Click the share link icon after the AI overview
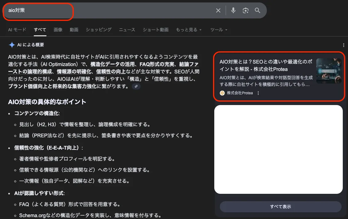 (136, 86)
